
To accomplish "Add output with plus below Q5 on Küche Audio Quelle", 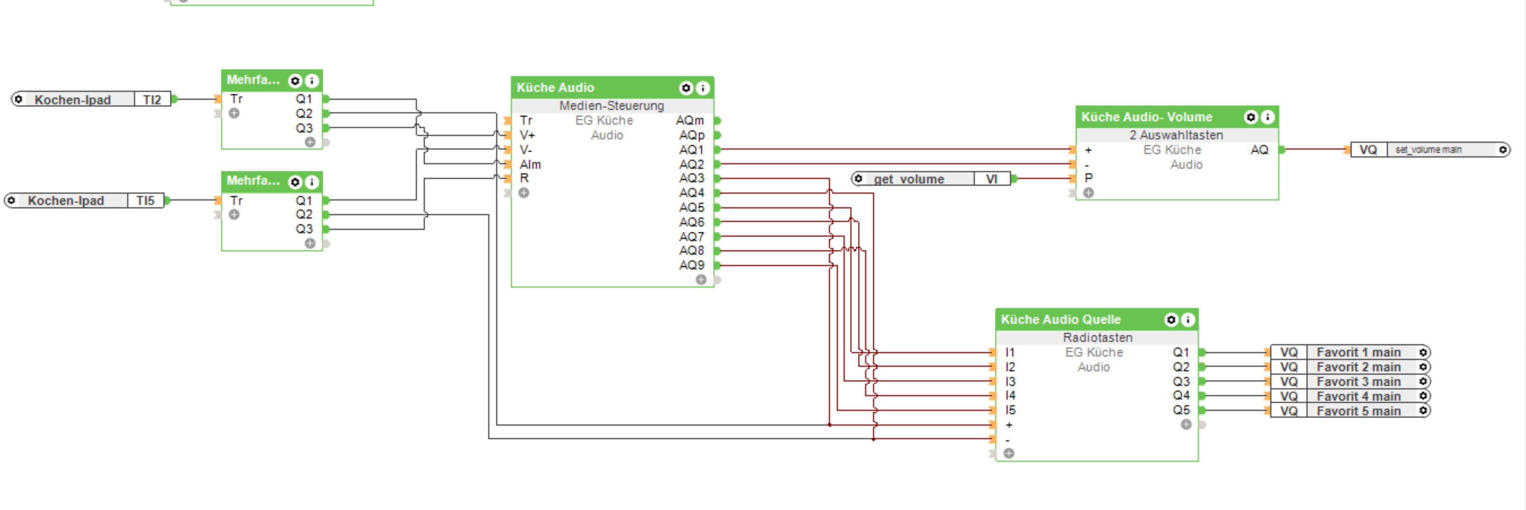I will [x=1186, y=425].
